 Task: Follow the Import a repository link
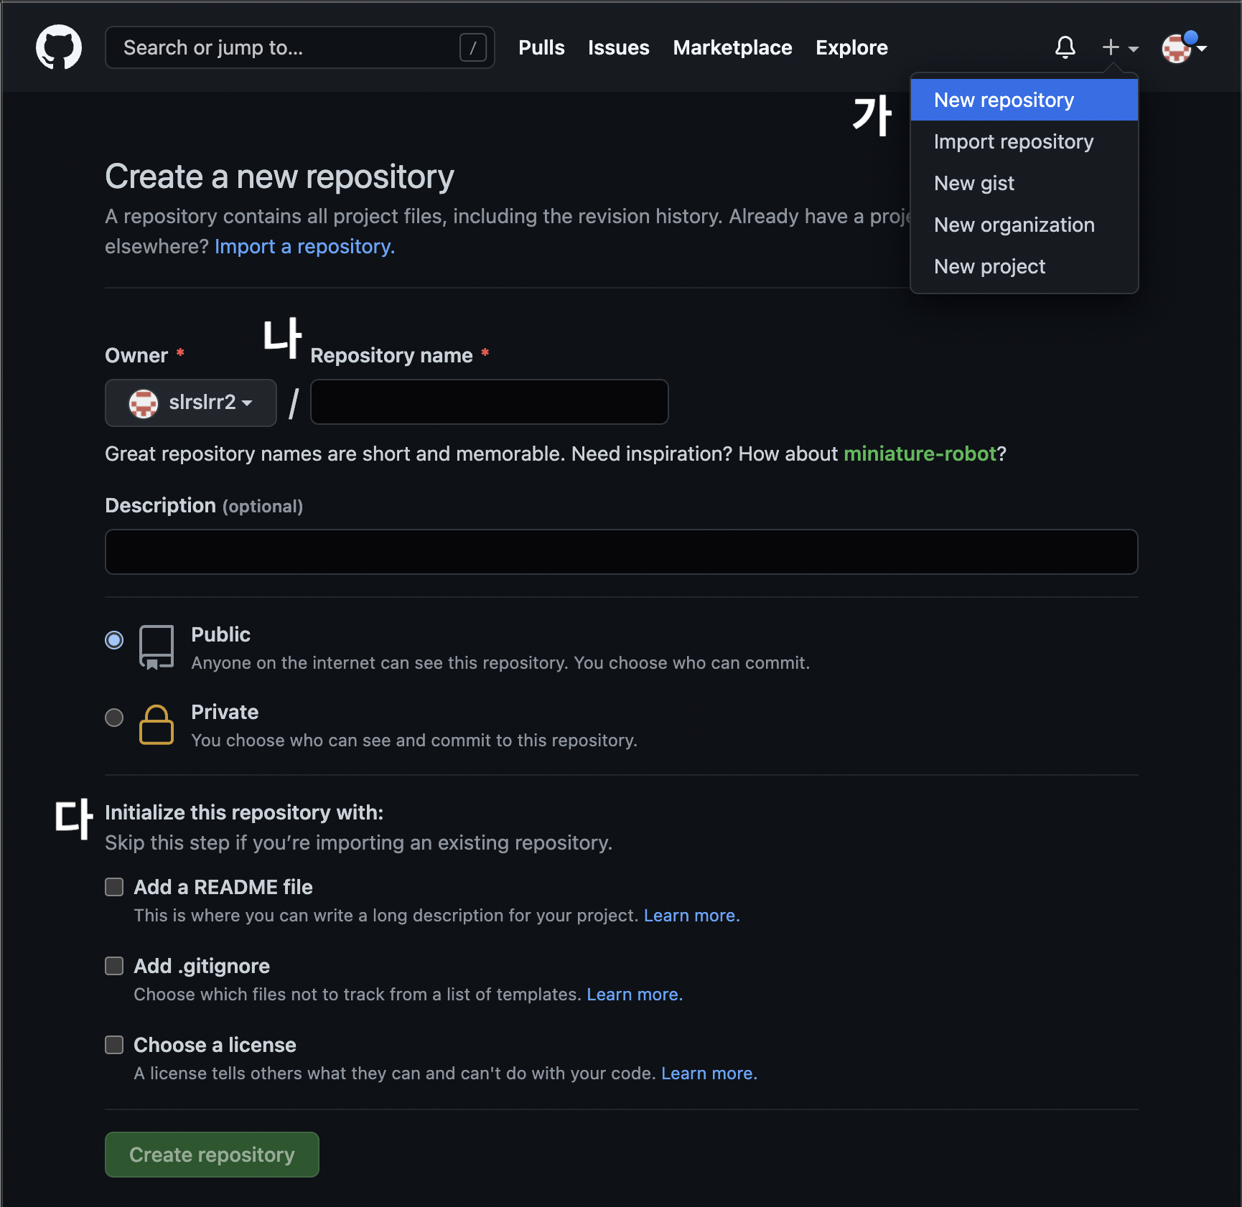coord(304,246)
